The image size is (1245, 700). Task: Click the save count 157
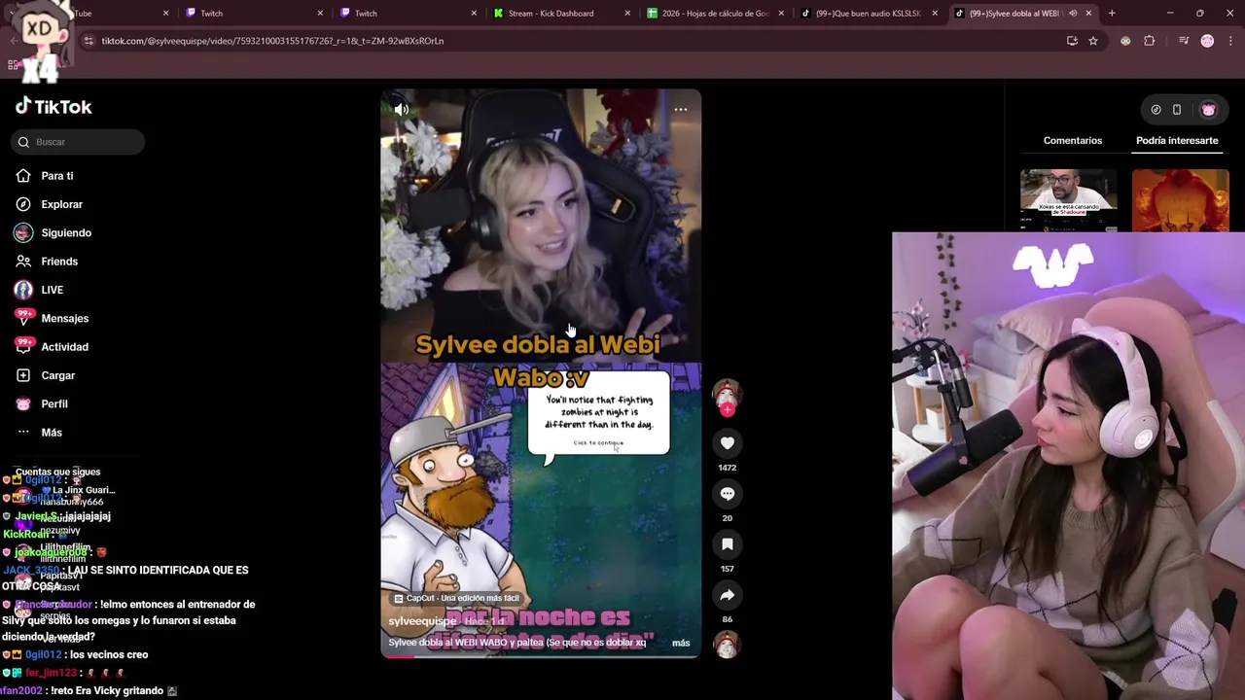(727, 569)
